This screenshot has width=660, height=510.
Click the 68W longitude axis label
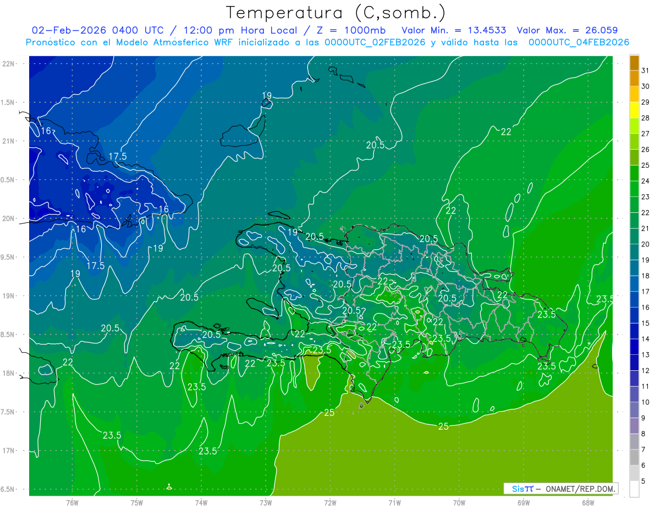tap(588, 502)
